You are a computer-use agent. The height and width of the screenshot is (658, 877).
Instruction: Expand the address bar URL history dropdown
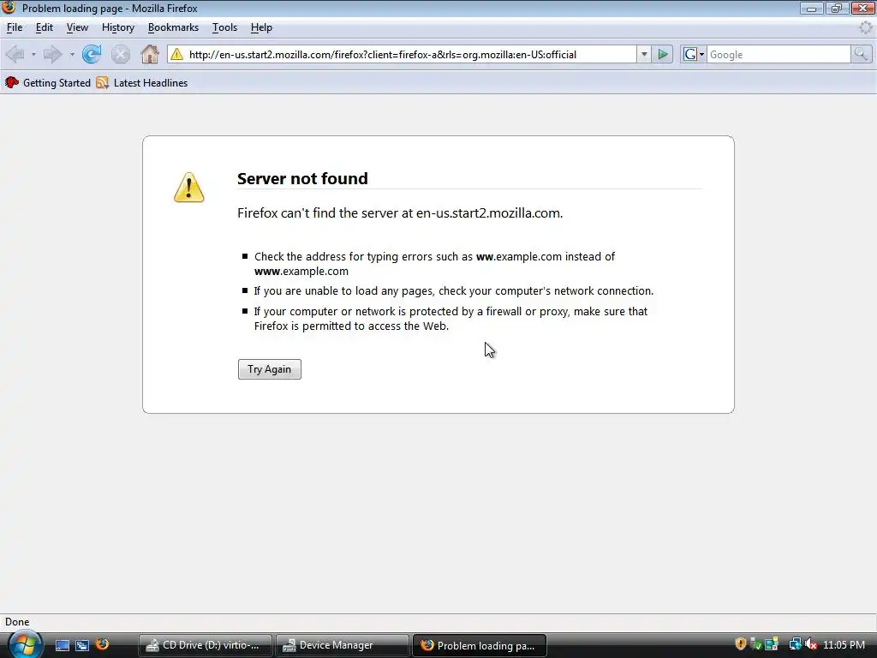point(644,54)
